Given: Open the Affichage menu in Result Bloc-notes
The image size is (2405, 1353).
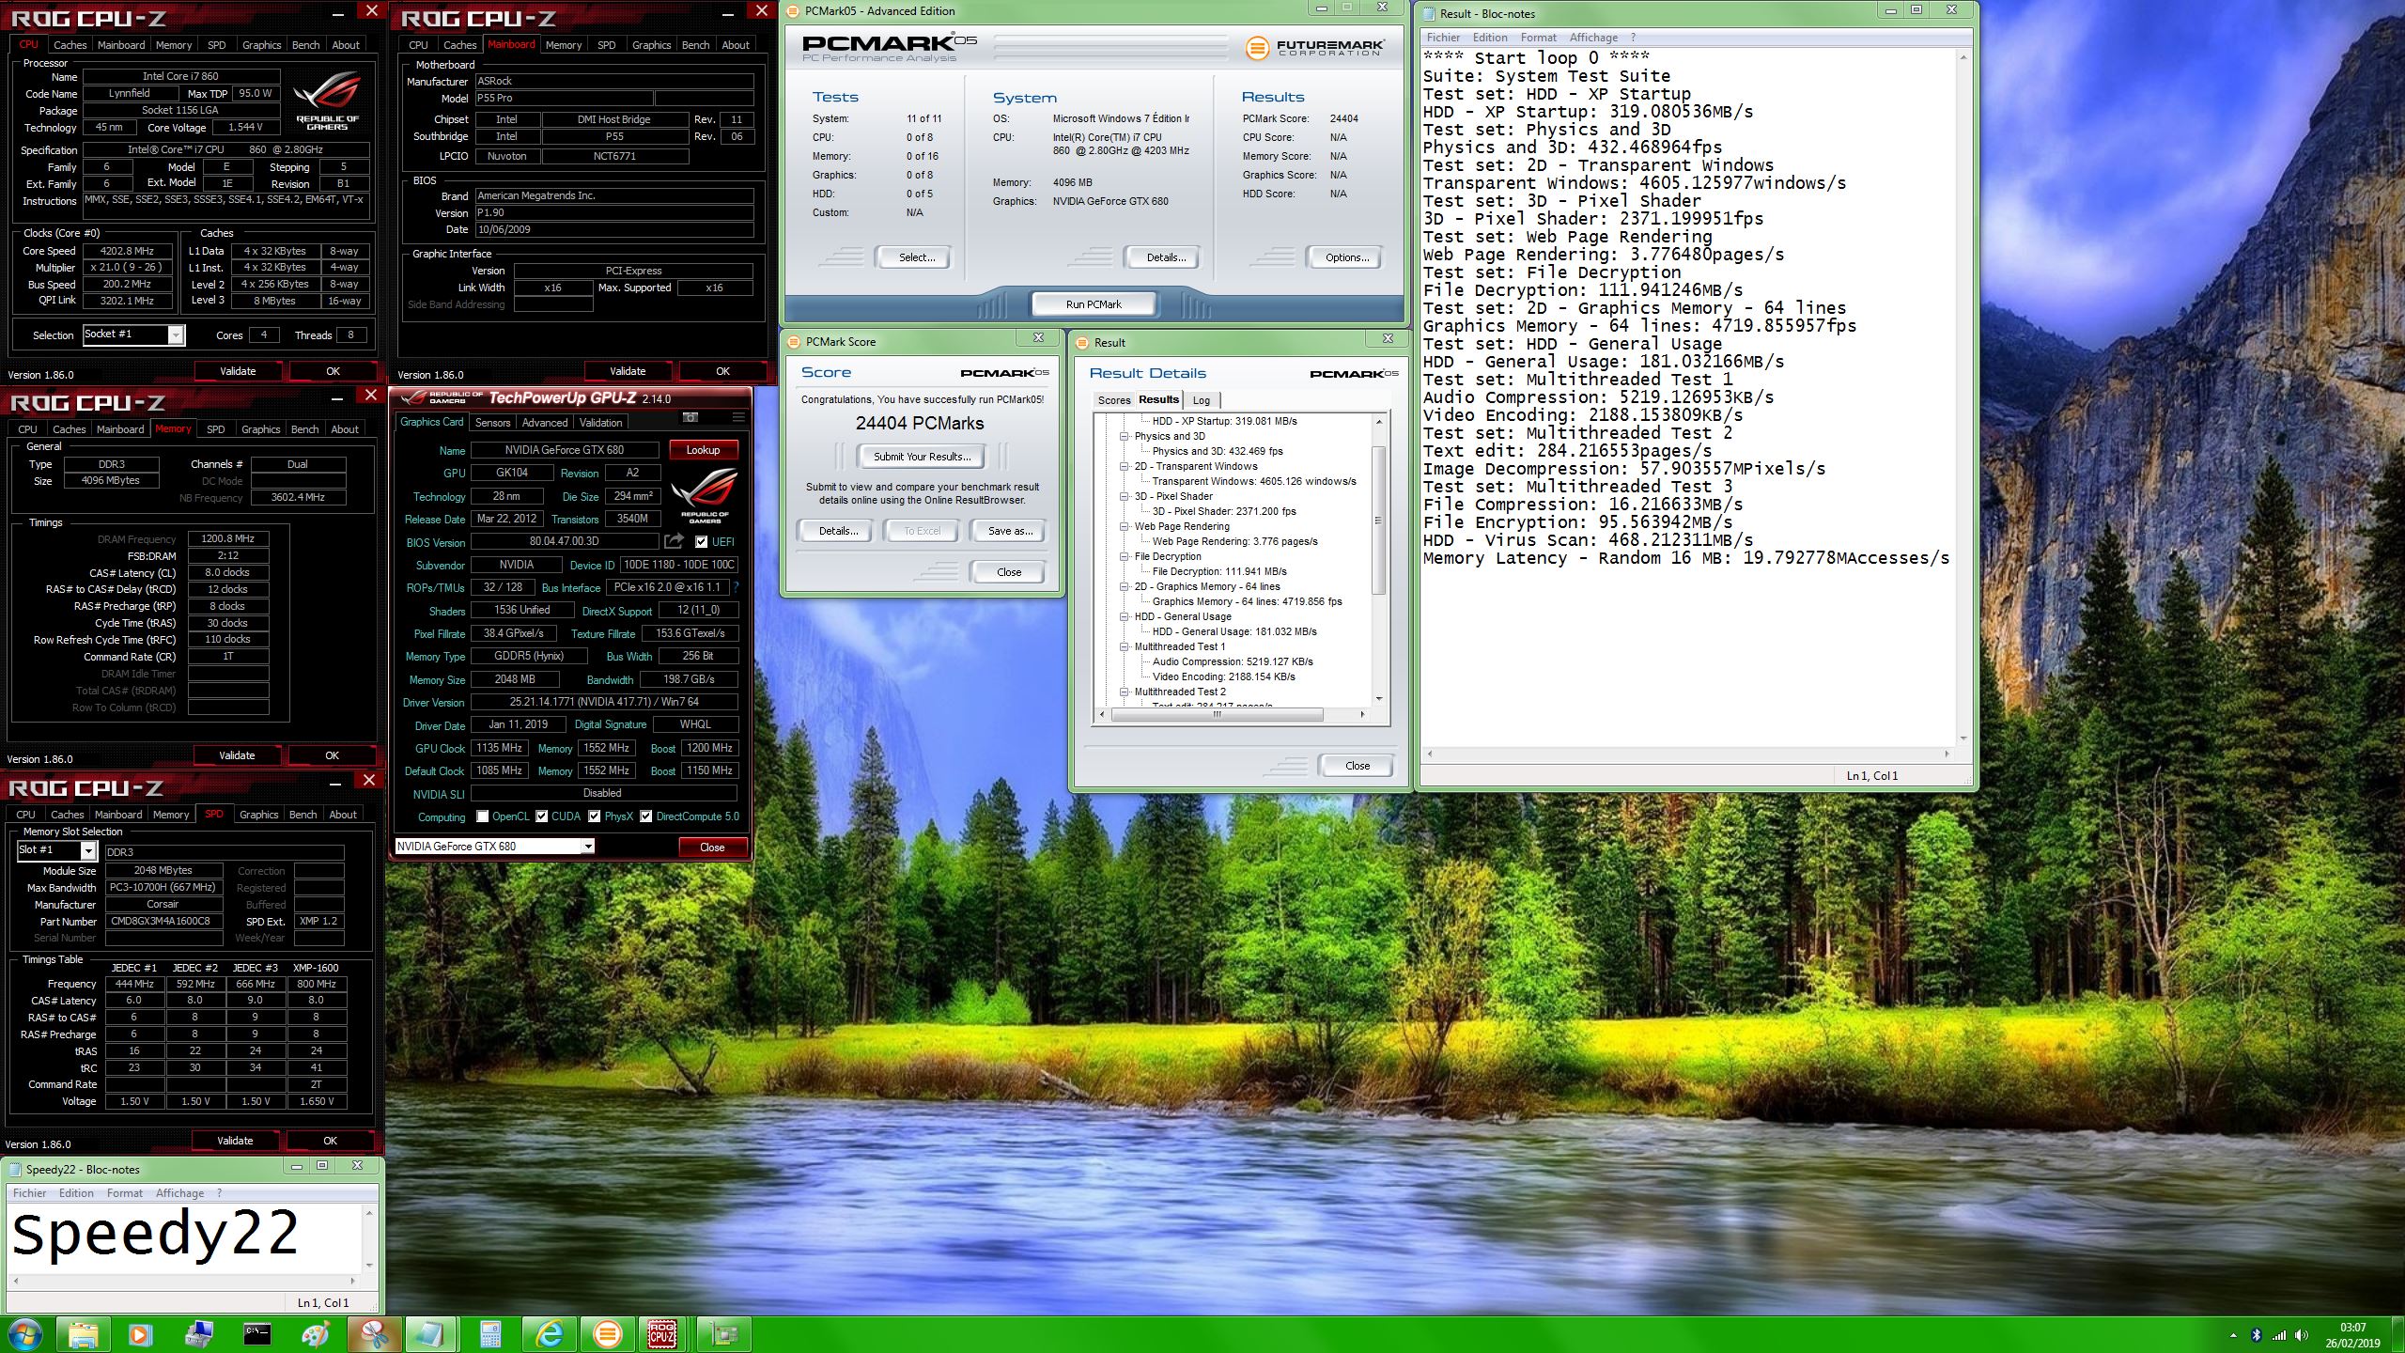Looking at the screenshot, I should (1593, 38).
